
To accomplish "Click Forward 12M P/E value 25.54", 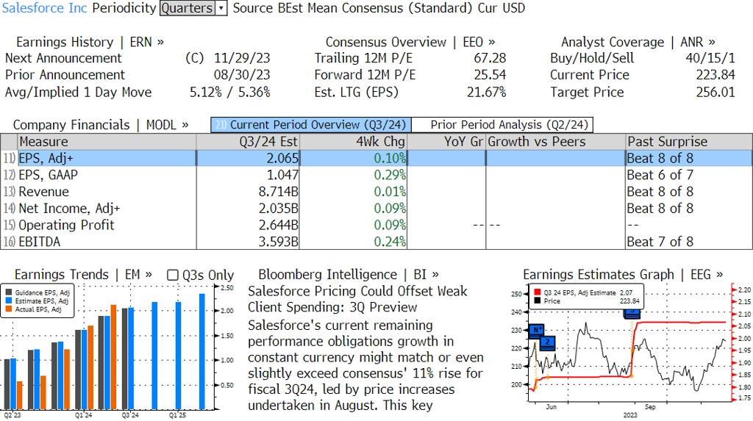I will (x=490, y=75).
